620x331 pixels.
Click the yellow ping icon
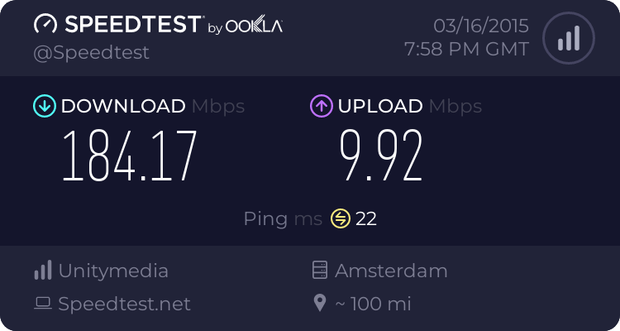pyautogui.click(x=341, y=218)
